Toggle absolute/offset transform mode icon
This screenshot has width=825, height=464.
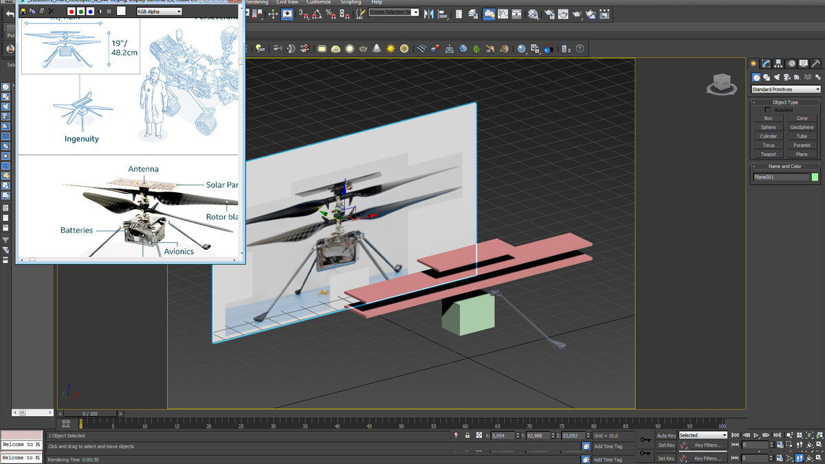(x=478, y=435)
